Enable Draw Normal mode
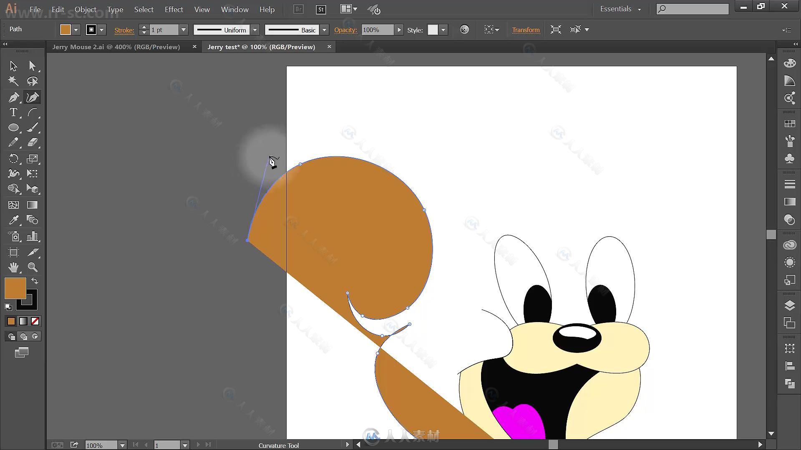This screenshot has width=801, height=450. 11,337
